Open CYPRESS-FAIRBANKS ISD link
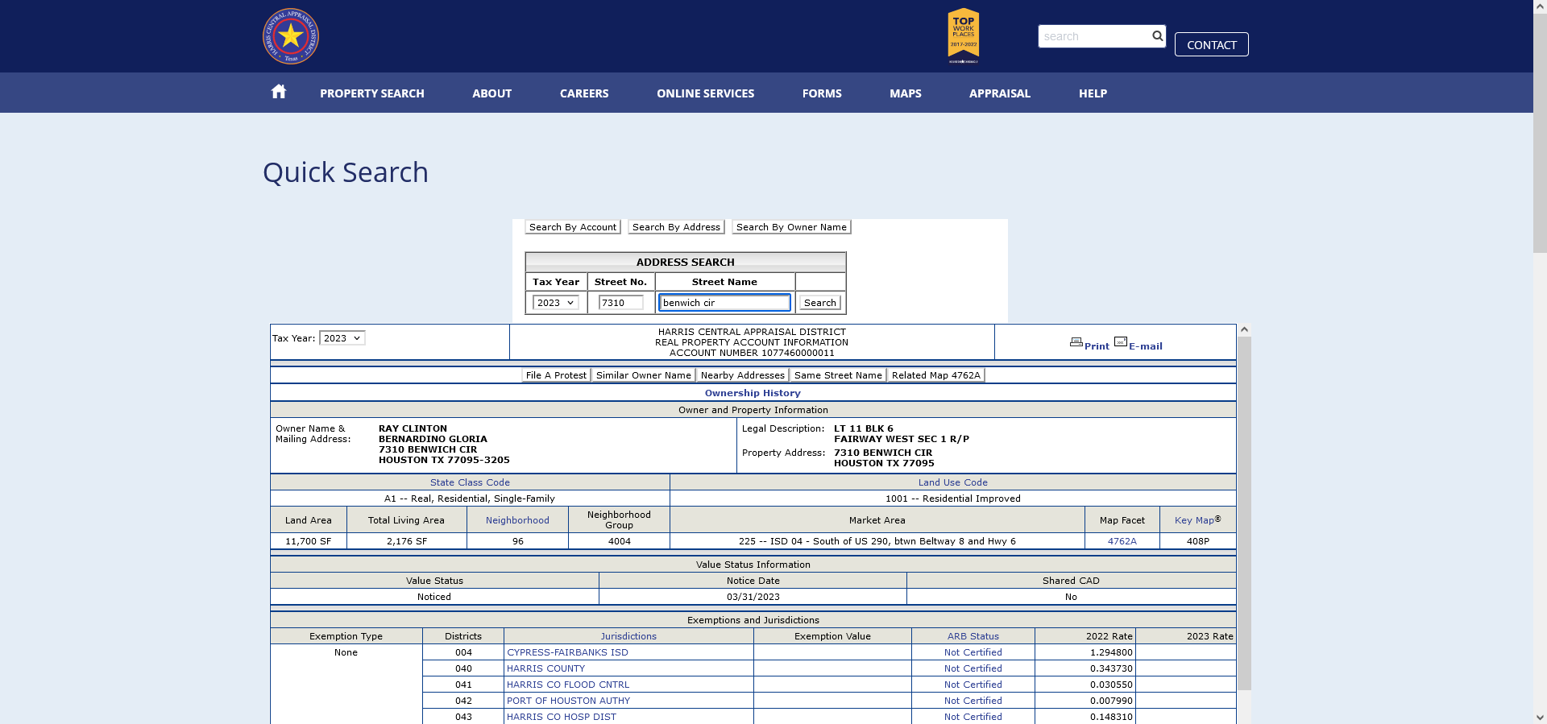This screenshot has height=724, width=1547. (x=567, y=652)
